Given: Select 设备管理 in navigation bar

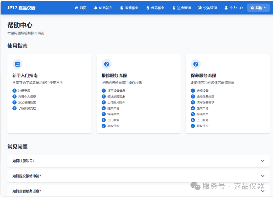Looking at the screenshot, I should point(208,8).
